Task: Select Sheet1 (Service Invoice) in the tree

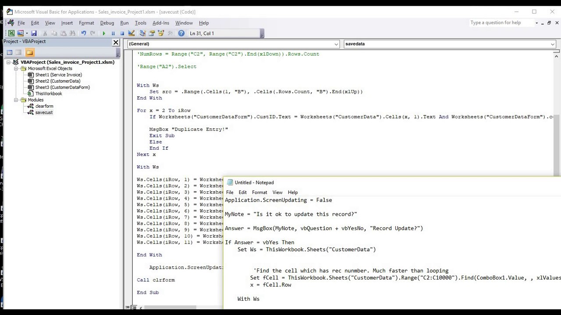Action: coord(58,75)
